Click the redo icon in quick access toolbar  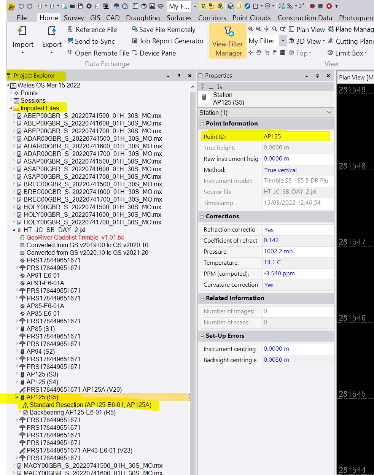coord(29,6)
